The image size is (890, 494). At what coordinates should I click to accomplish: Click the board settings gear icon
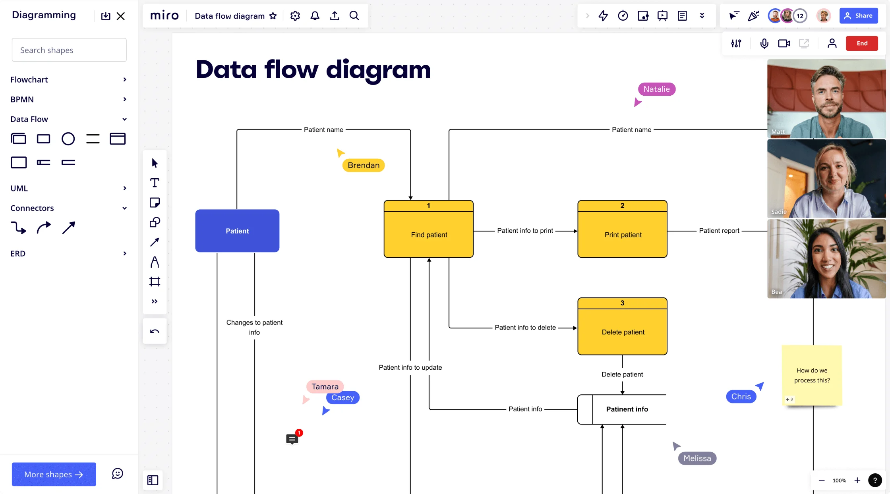294,16
